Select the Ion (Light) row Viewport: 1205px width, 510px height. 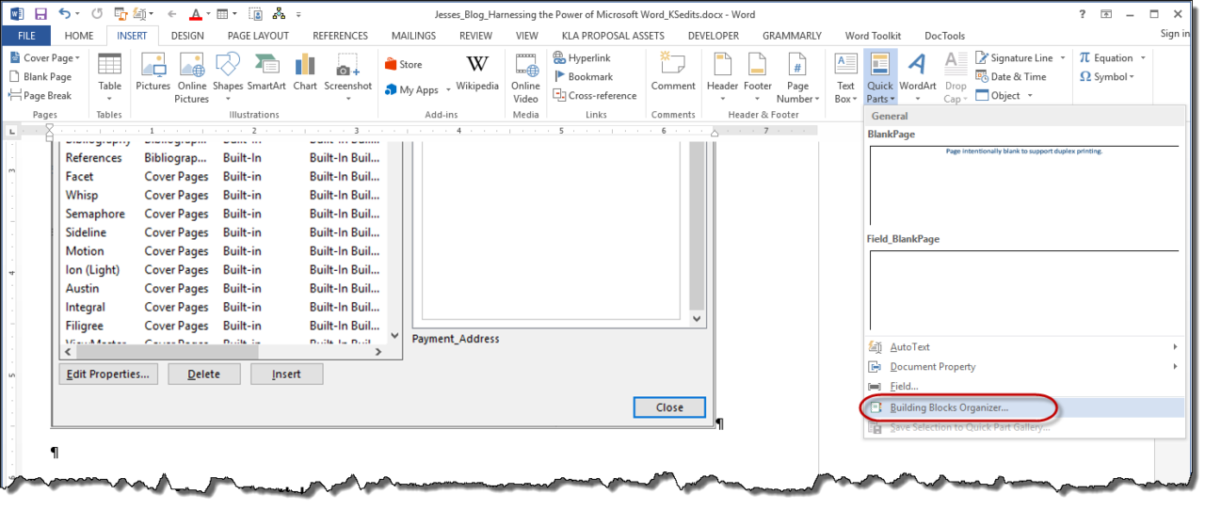click(223, 270)
